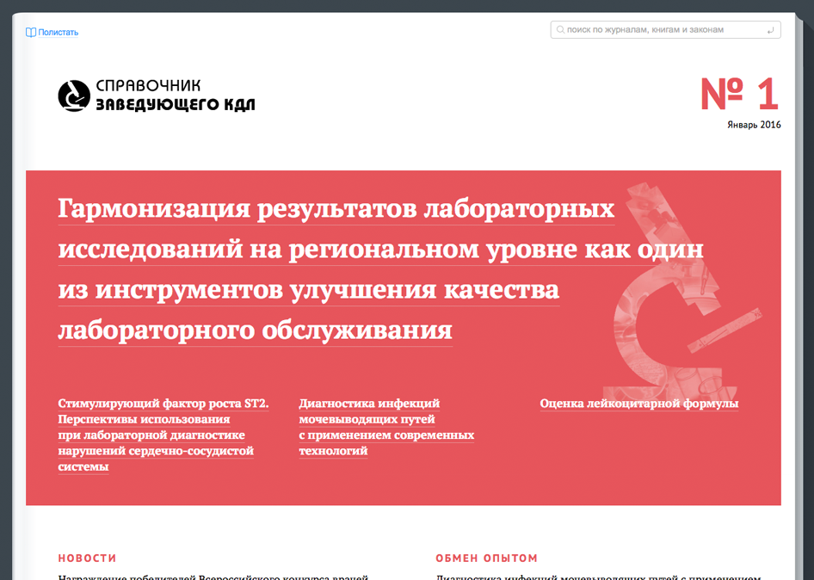This screenshot has width=814, height=580.
Task: Click the Январь 2016 issue date
Action: coord(753,125)
